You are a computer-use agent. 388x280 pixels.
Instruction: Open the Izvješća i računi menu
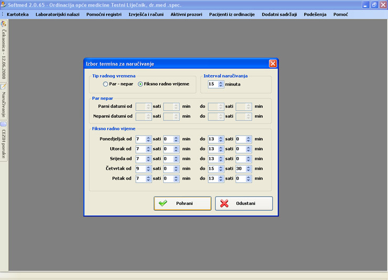coord(146,14)
